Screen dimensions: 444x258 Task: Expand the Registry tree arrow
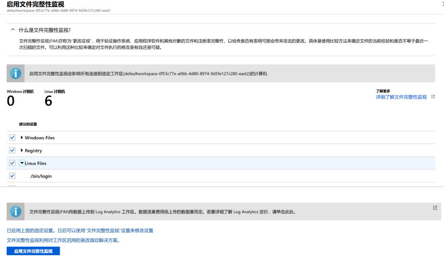(x=22, y=150)
